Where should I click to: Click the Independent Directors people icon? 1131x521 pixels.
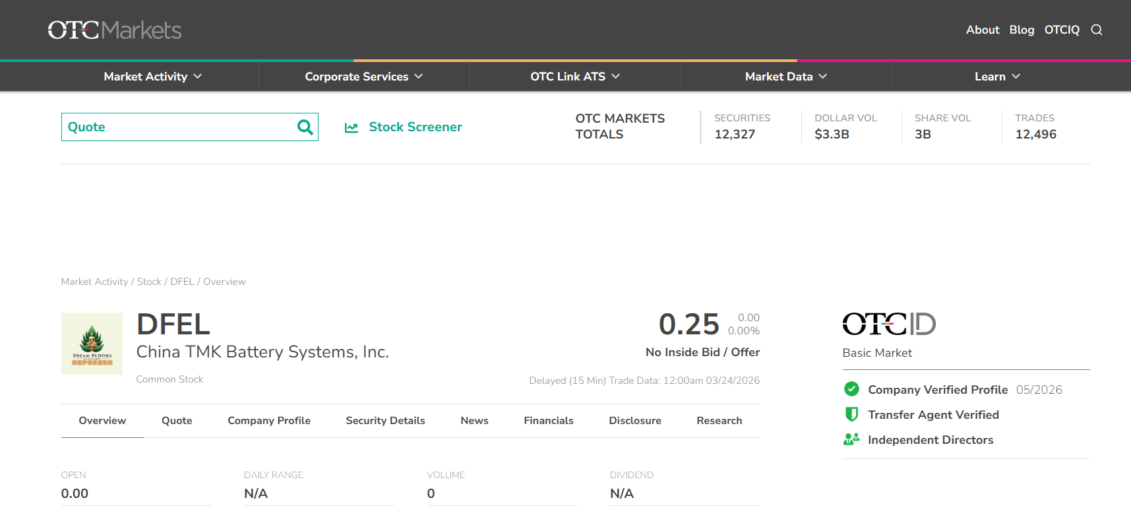point(851,439)
